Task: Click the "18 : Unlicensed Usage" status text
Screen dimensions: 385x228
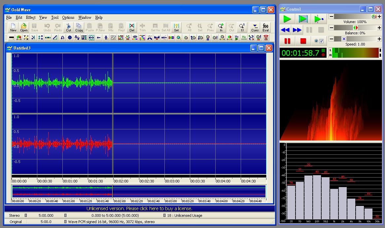Action: [x=185, y=215]
